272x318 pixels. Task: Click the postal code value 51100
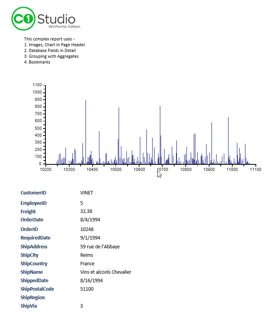tap(87, 289)
